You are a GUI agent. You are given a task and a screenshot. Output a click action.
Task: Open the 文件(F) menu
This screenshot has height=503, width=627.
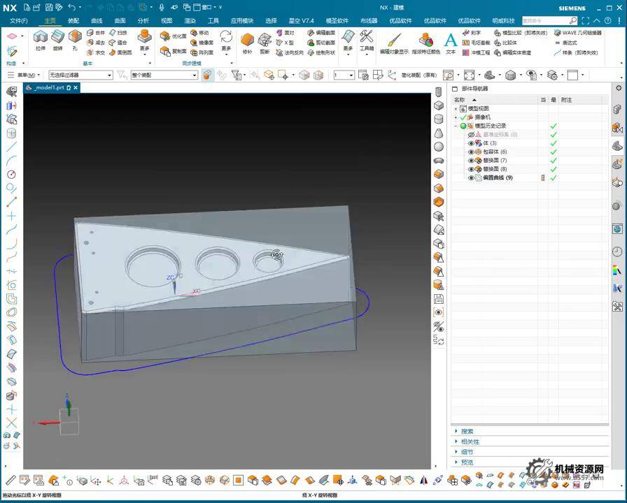pos(18,21)
